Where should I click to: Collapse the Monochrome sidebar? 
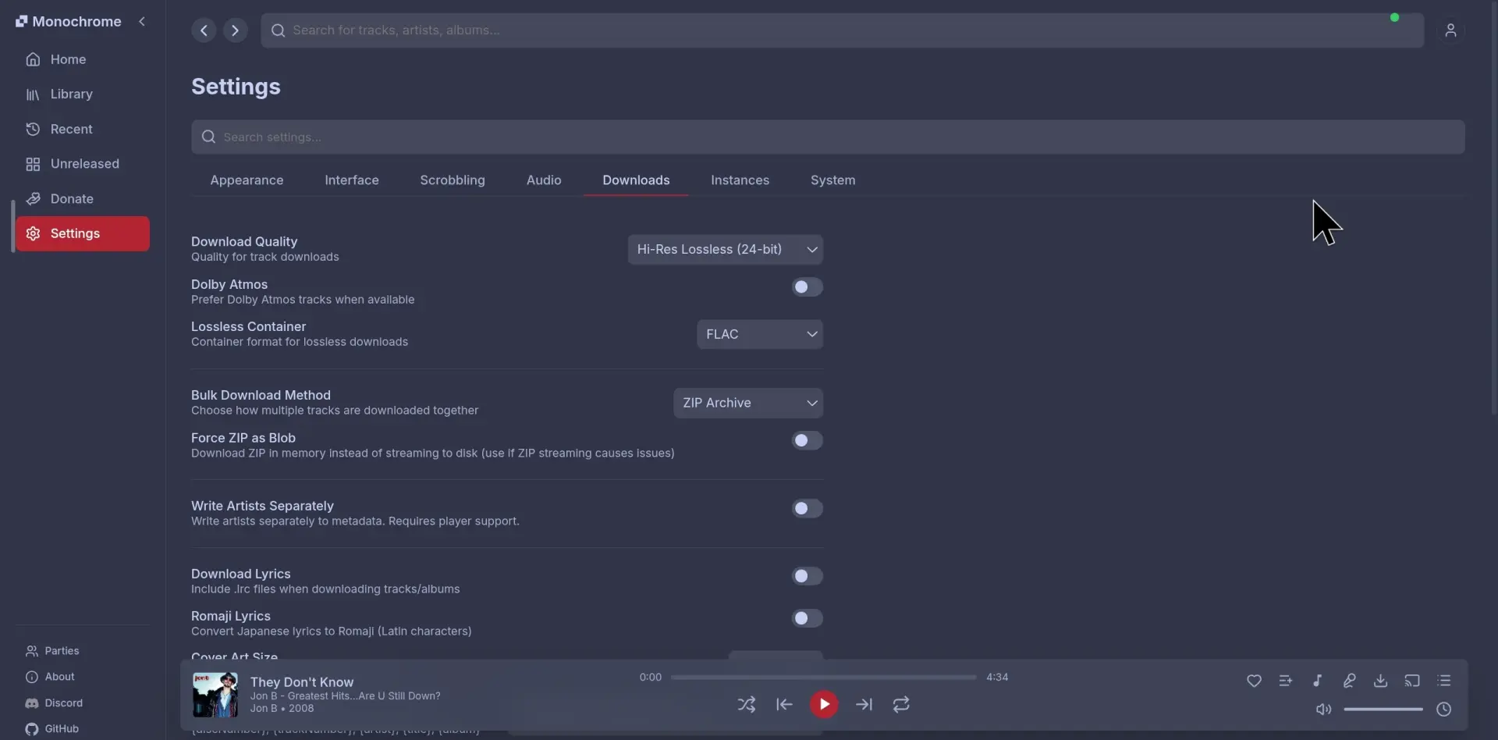[x=142, y=22]
